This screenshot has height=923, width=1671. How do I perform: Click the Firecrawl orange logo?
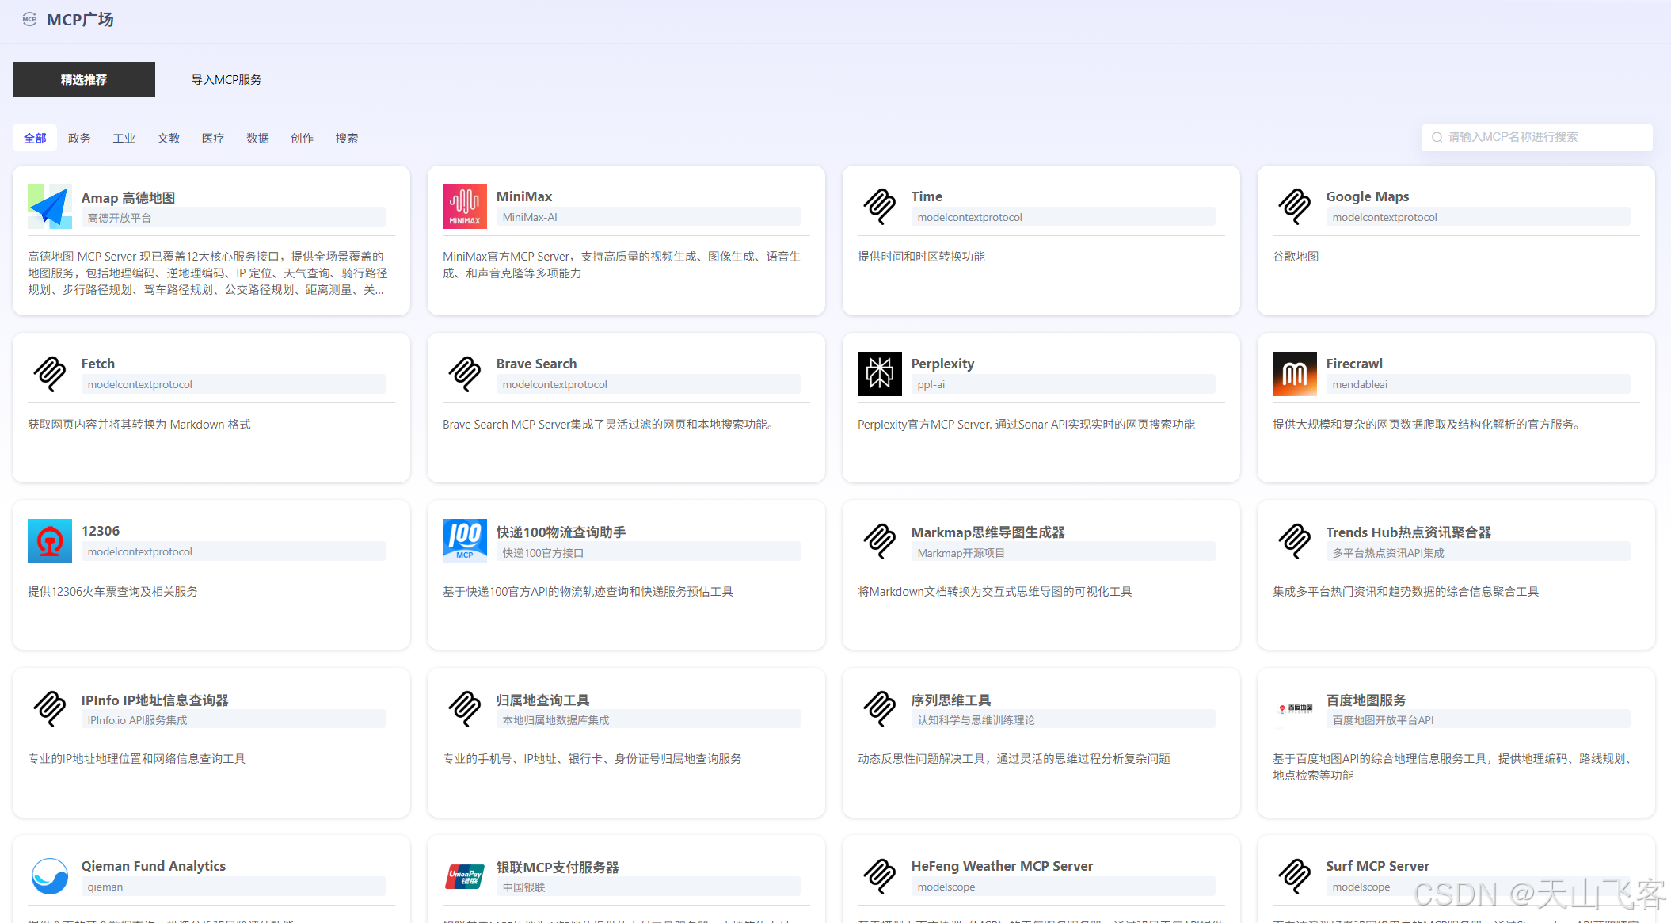click(x=1295, y=373)
